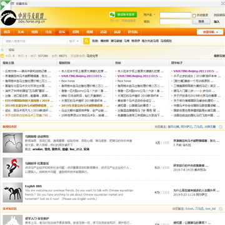Open the 文库 nav tab
225x225 pixels.
[x=21, y=32]
